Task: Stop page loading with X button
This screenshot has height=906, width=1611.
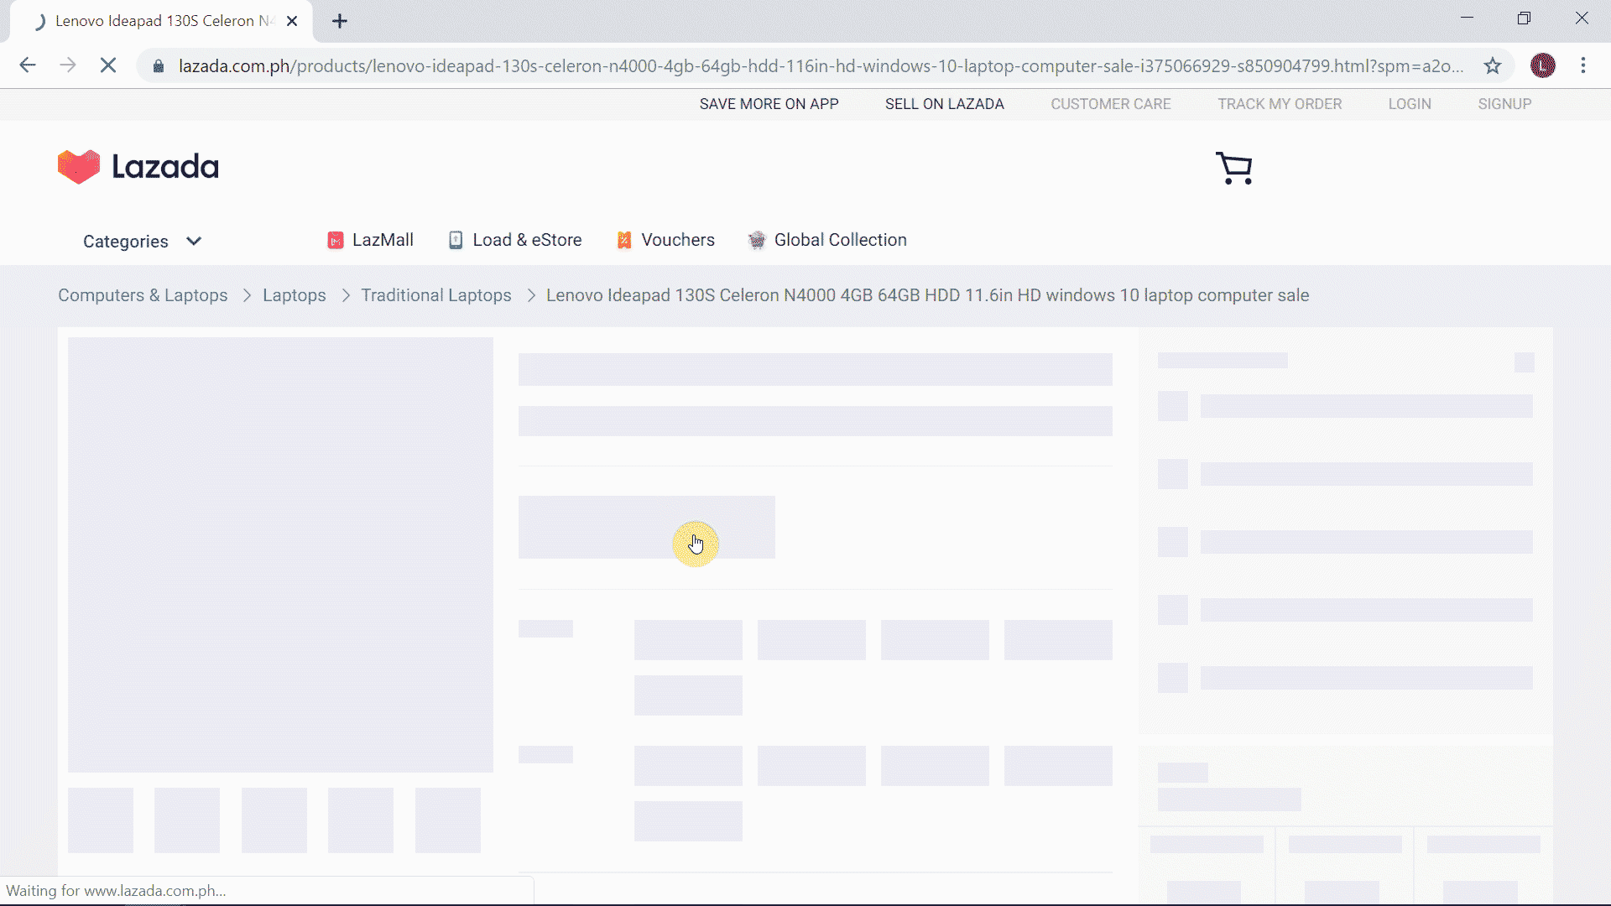Action: click(108, 65)
